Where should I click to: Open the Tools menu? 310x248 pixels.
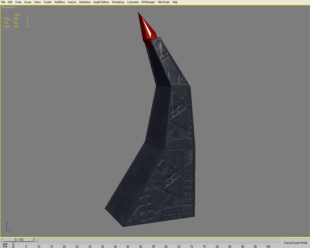point(18,2)
